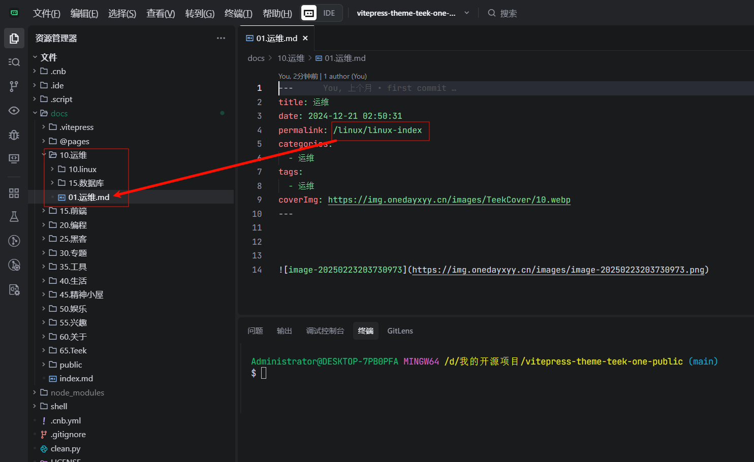
Task: Click the IDE robot icon button
Action: pos(309,13)
